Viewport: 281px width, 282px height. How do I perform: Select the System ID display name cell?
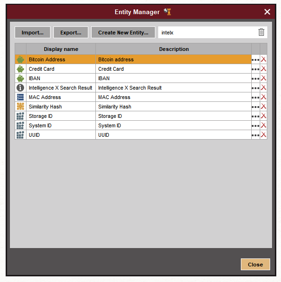(61, 125)
